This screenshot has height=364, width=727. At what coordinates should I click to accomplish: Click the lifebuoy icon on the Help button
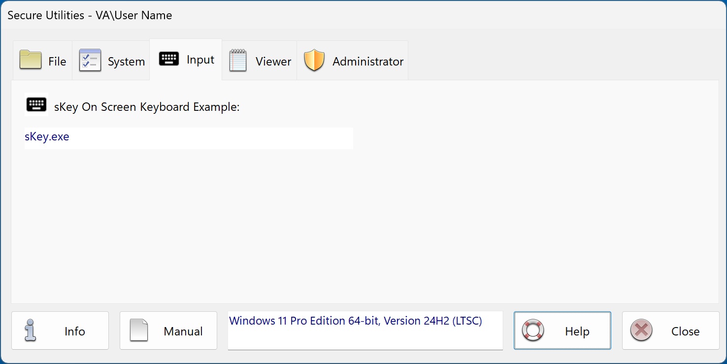pos(533,331)
